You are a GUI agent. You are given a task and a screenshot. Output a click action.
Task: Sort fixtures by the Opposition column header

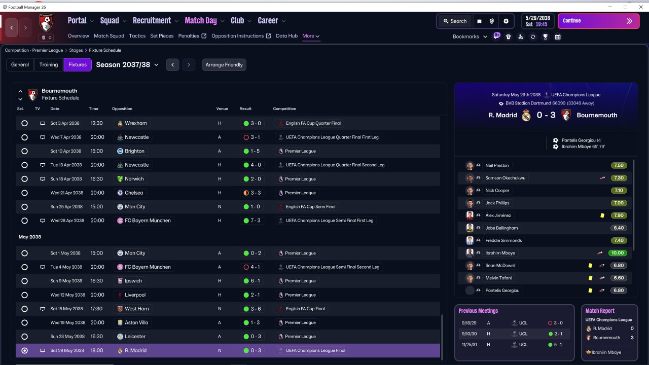click(122, 108)
